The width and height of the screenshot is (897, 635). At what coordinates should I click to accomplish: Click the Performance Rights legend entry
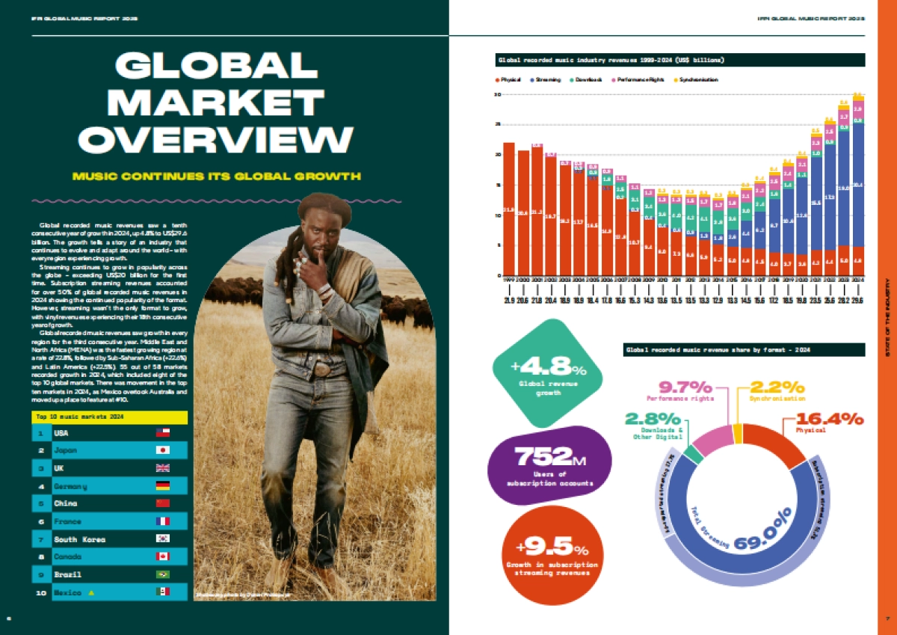pos(640,79)
